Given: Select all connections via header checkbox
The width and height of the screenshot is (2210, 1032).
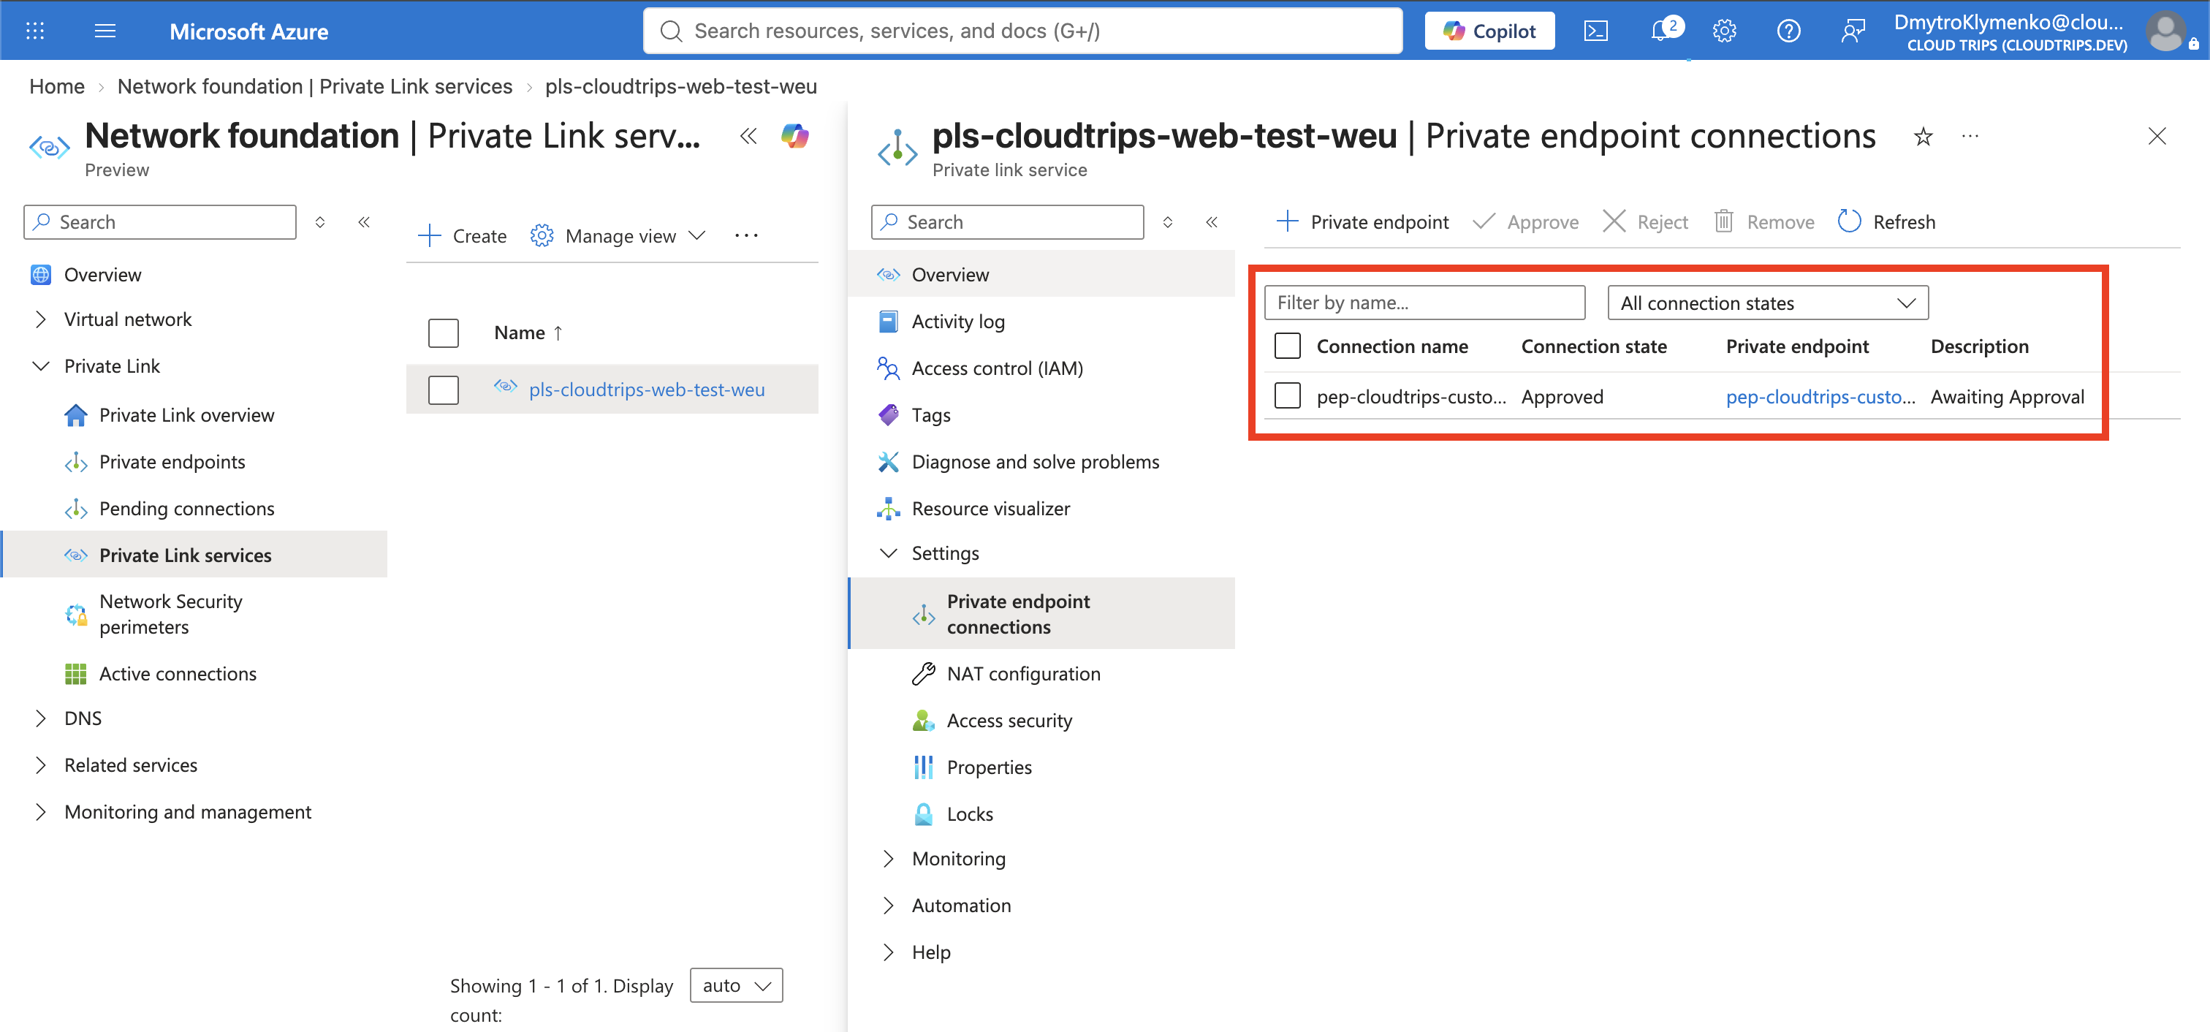Looking at the screenshot, I should [1288, 346].
